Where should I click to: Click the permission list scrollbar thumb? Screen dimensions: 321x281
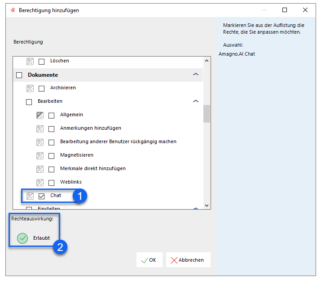[207, 114]
